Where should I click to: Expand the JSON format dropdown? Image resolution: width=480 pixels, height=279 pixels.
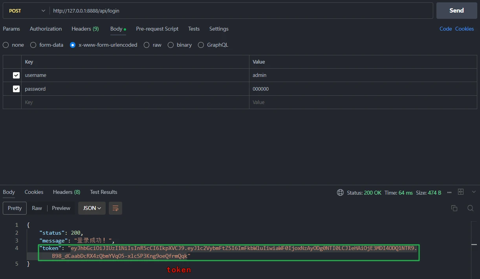[x=92, y=208]
